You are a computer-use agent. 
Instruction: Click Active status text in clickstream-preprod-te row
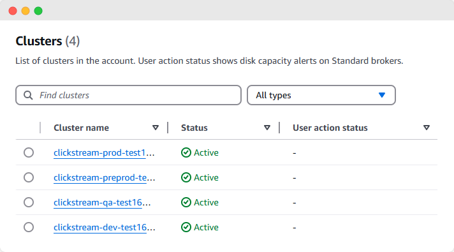[206, 177]
